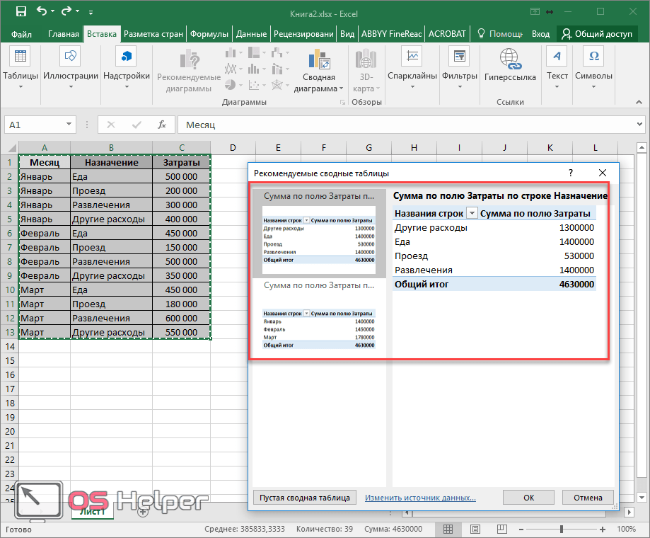
Task: Open the Названия строк filter dropdown
Action: pyautogui.click(x=471, y=214)
